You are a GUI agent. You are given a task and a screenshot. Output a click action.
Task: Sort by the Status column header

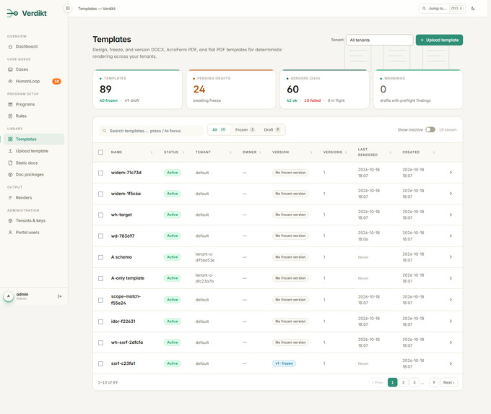(174, 152)
